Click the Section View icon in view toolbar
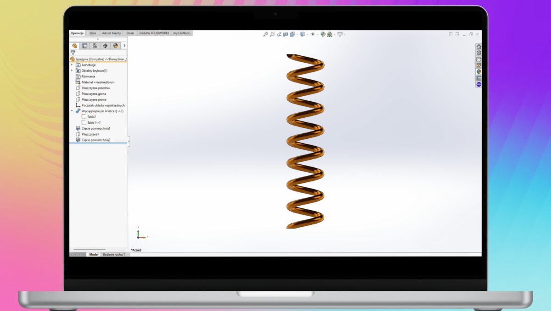Viewport: 551px width, 311px height. point(286,34)
